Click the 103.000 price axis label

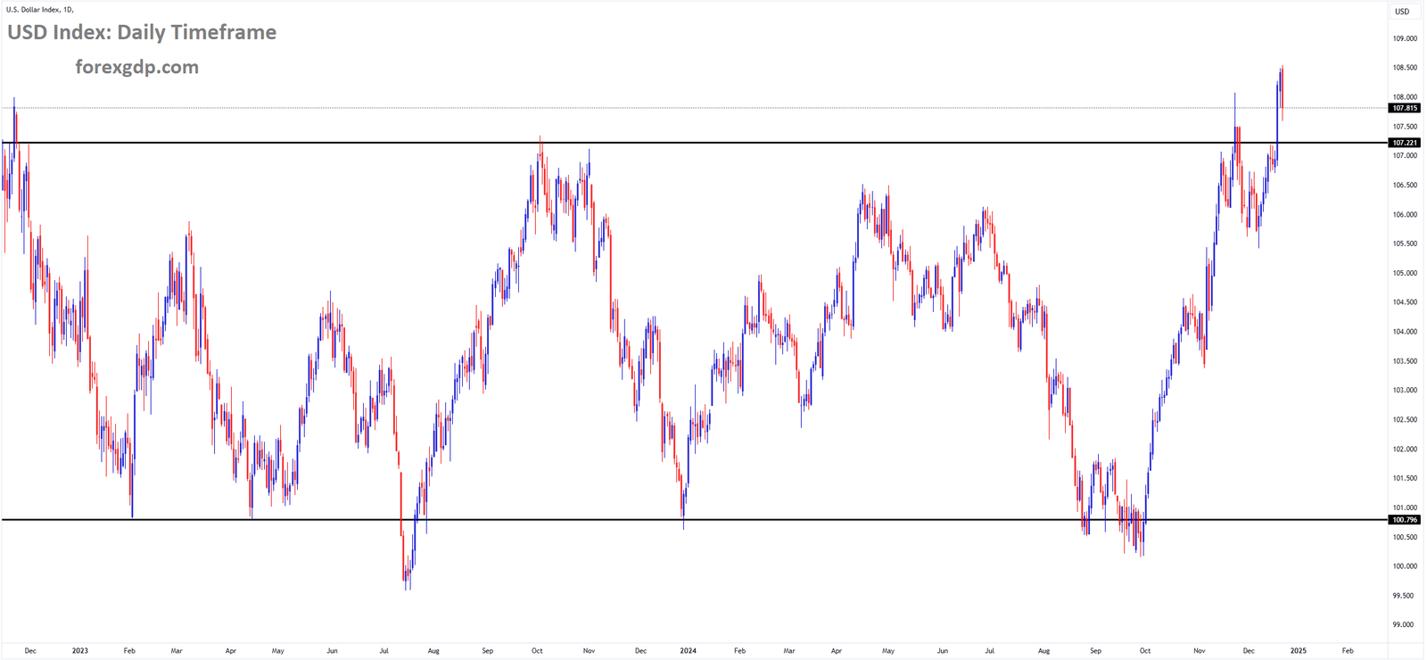(x=1405, y=391)
